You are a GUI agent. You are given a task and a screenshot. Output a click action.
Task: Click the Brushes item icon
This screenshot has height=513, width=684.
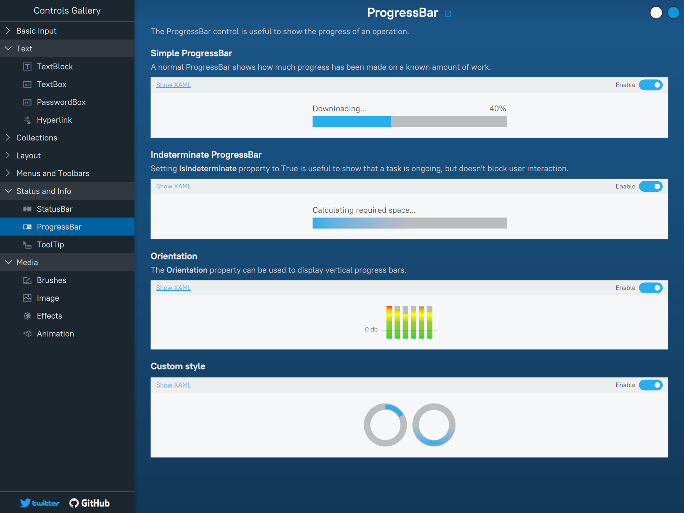pos(27,280)
